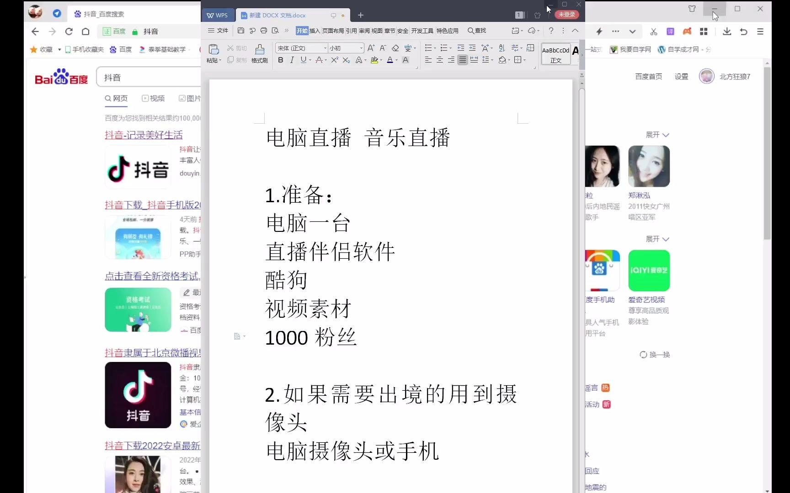790x493 pixels.
Task: Toggle Italic formatting in WPS
Action: click(x=292, y=60)
